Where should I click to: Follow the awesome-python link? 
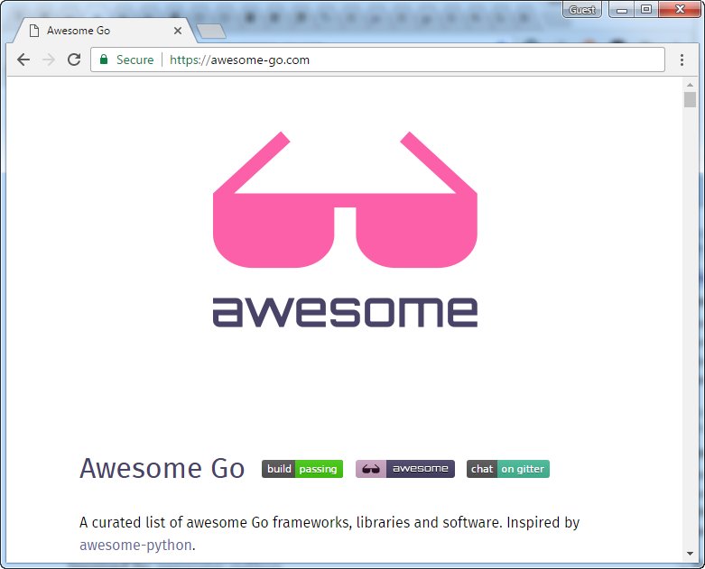pyautogui.click(x=135, y=545)
